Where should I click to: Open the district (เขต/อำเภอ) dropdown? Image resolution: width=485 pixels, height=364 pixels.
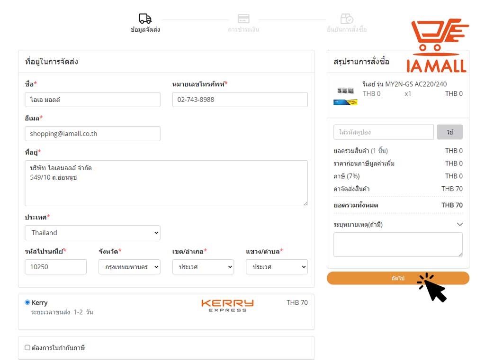pyautogui.click(x=203, y=267)
